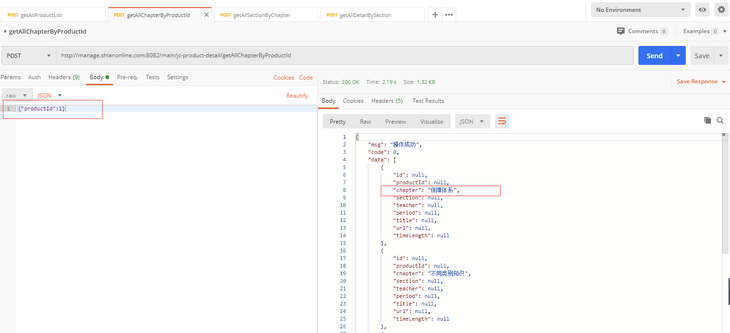Image resolution: width=730 pixels, height=333 pixels.
Task: Open the Auth tab
Action: tap(34, 77)
